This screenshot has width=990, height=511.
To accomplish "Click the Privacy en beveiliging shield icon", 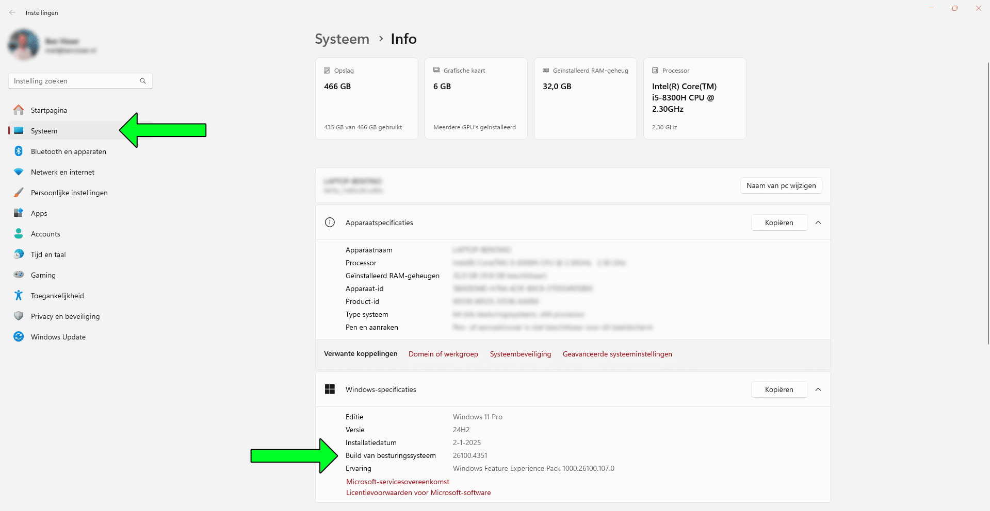I will tap(19, 316).
